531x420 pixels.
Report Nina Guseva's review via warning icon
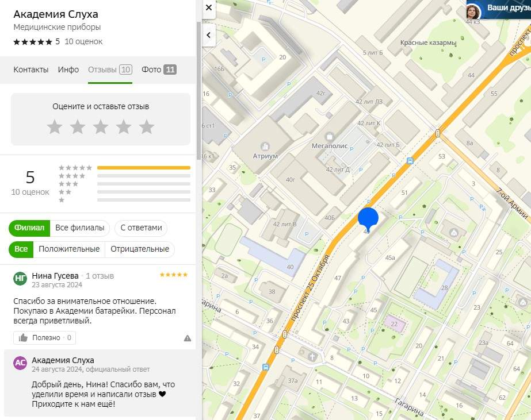pyautogui.click(x=188, y=338)
